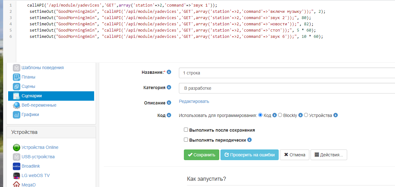Open Сценарии menu item in sidebar

[x=32, y=96]
